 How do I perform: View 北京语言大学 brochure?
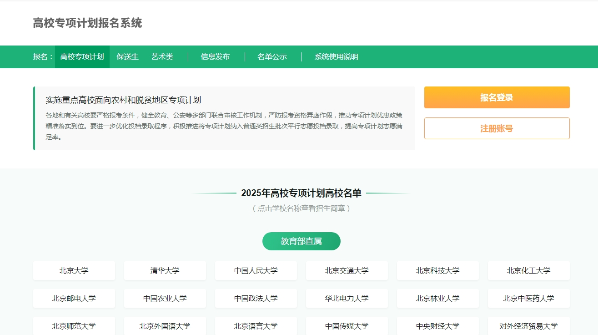[x=256, y=326]
